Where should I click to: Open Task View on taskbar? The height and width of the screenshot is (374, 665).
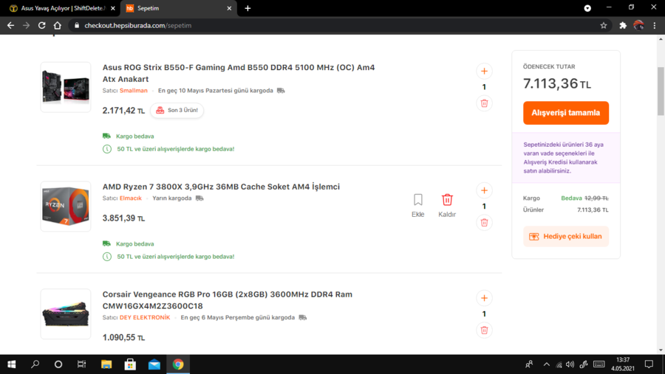[81, 364]
